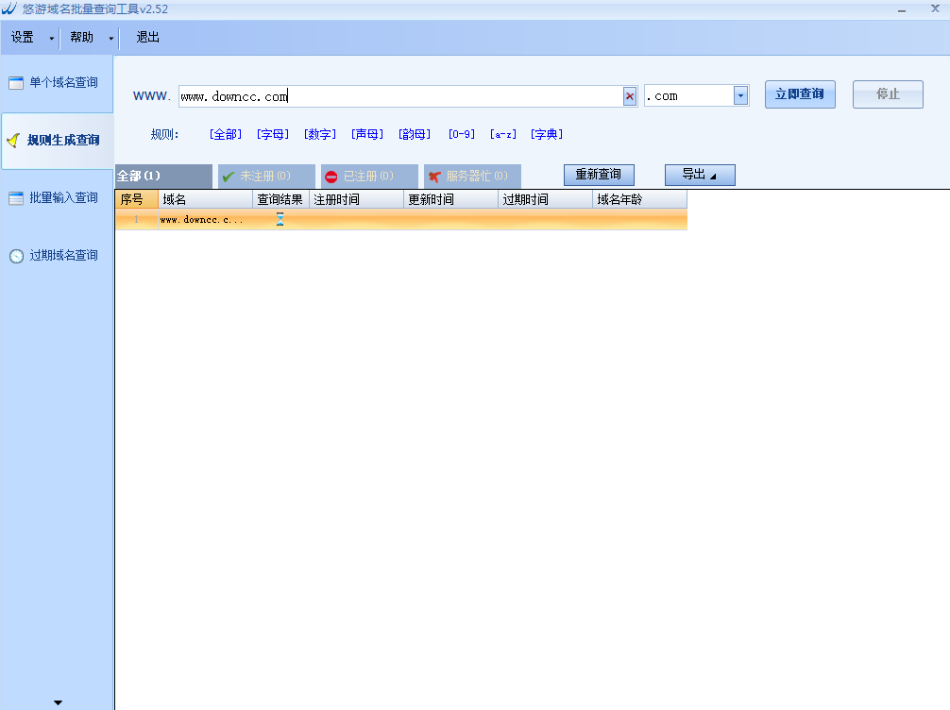The height and width of the screenshot is (710, 950).
Task: Select the 全部 (1) results tab
Action: point(163,177)
